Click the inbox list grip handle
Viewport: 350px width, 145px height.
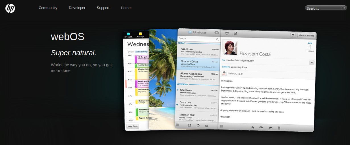(177, 125)
